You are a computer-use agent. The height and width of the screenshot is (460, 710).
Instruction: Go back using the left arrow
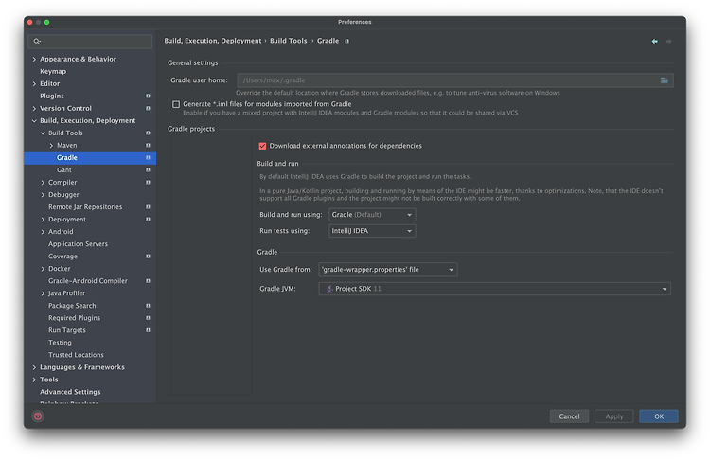tap(655, 42)
